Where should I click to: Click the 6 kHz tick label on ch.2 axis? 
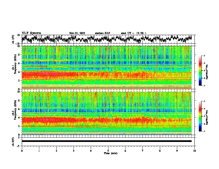[x=19, y=109]
